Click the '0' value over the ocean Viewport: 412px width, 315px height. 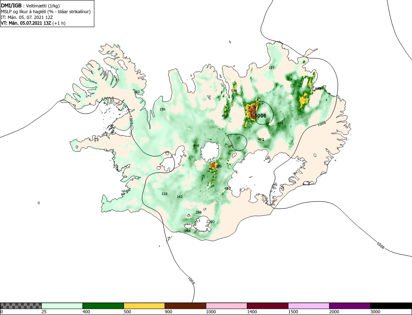pos(39,203)
